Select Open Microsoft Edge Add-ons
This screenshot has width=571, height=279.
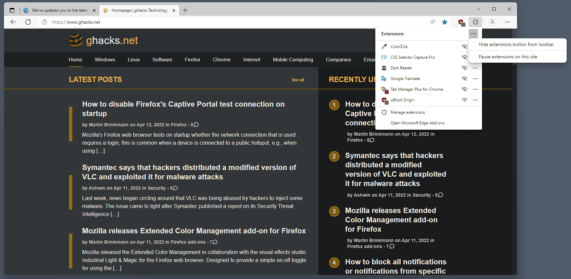[428, 123]
